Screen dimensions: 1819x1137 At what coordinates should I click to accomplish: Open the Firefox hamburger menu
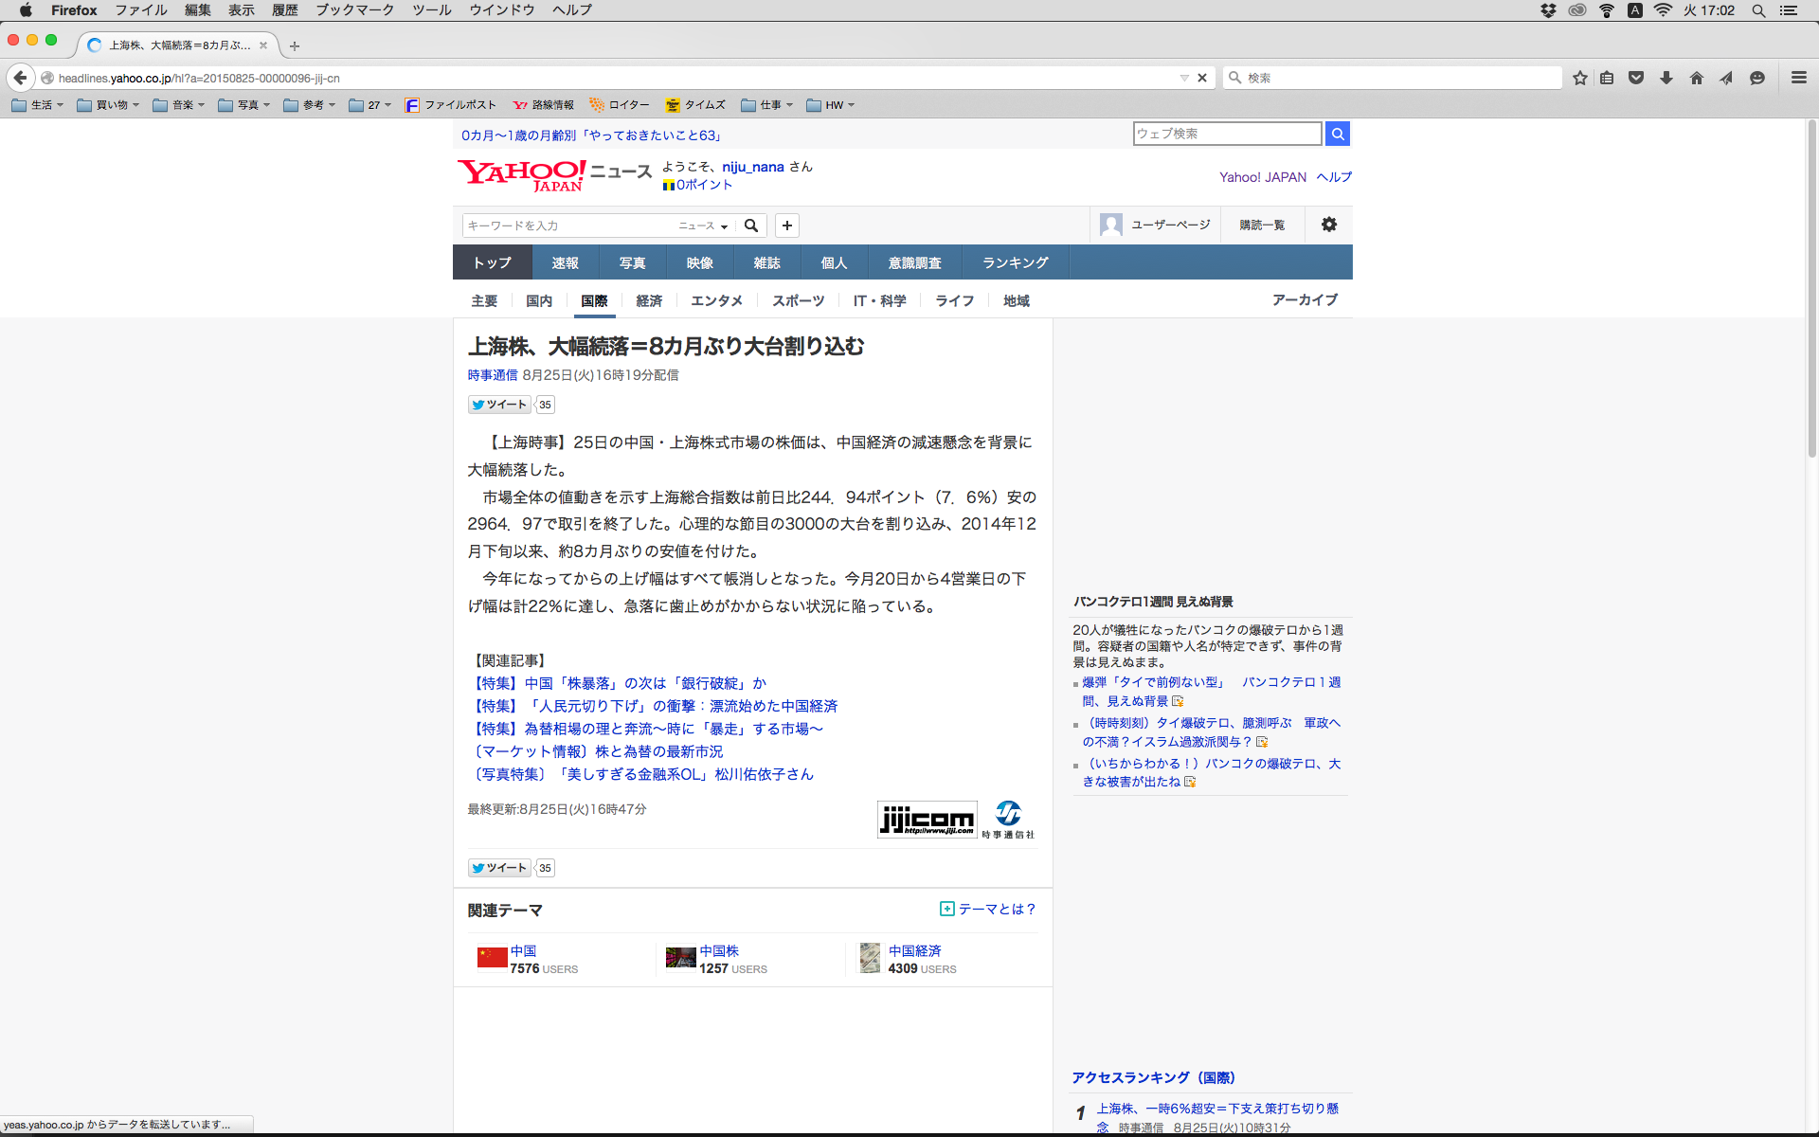click(1799, 78)
